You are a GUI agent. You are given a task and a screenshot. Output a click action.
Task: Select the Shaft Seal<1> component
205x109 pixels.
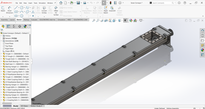[17, 64]
